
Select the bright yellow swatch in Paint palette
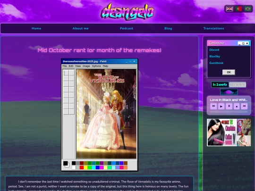coord(85,167)
